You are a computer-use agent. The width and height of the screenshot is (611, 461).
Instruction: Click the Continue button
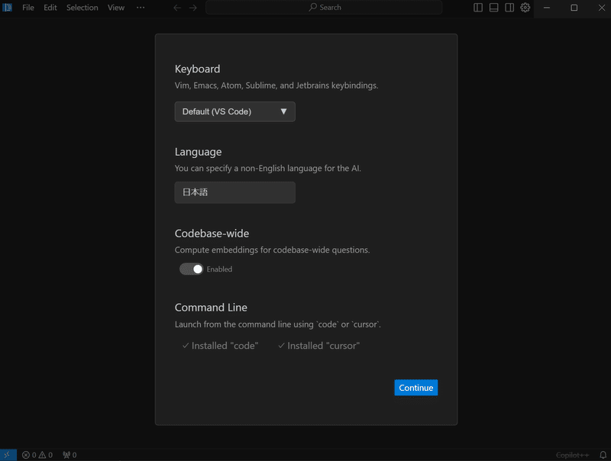415,388
